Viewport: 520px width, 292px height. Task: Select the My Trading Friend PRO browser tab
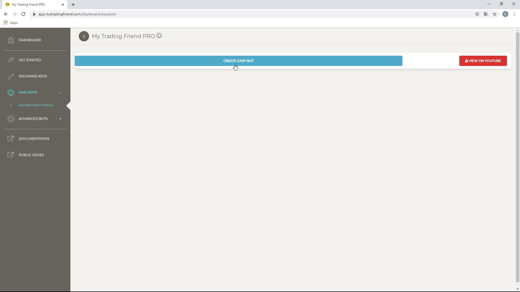click(35, 5)
